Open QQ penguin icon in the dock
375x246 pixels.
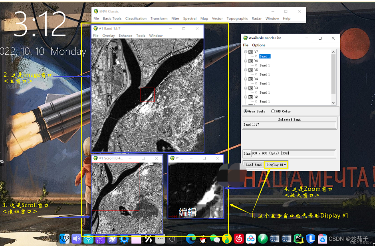point(203,239)
